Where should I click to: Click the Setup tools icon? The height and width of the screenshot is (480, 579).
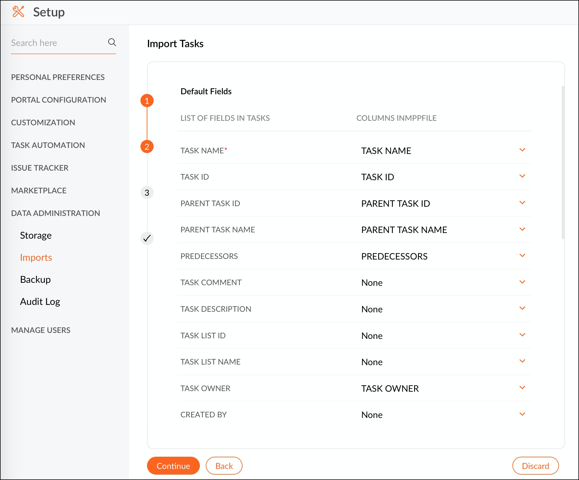pyautogui.click(x=18, y=12)
